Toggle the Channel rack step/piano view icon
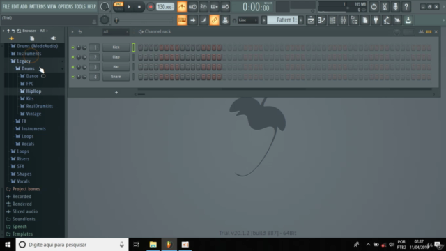This screenshot has height=251, width=446. [x=429, y=32]
